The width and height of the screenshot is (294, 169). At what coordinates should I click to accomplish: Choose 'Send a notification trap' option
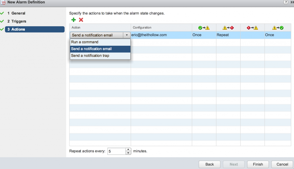[90, 56]
